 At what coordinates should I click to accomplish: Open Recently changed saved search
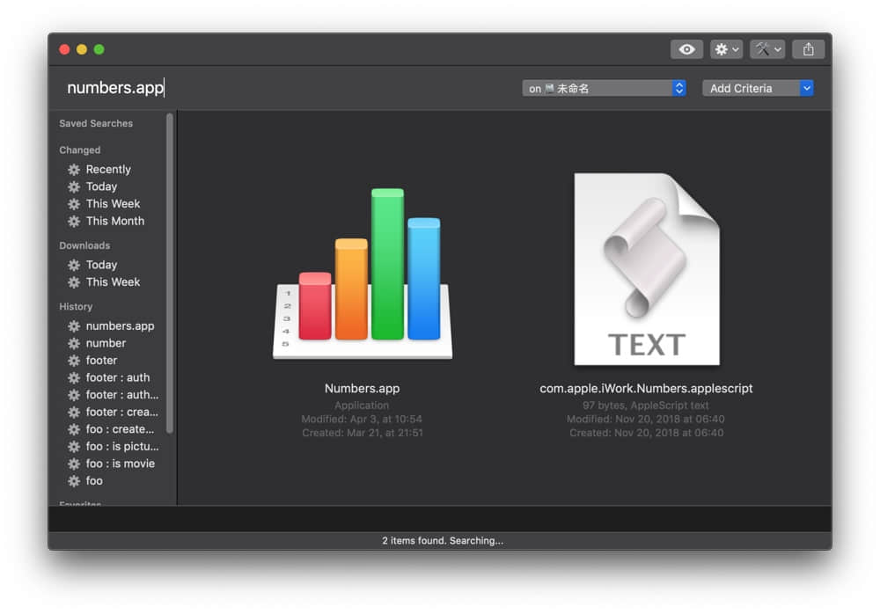108,169
